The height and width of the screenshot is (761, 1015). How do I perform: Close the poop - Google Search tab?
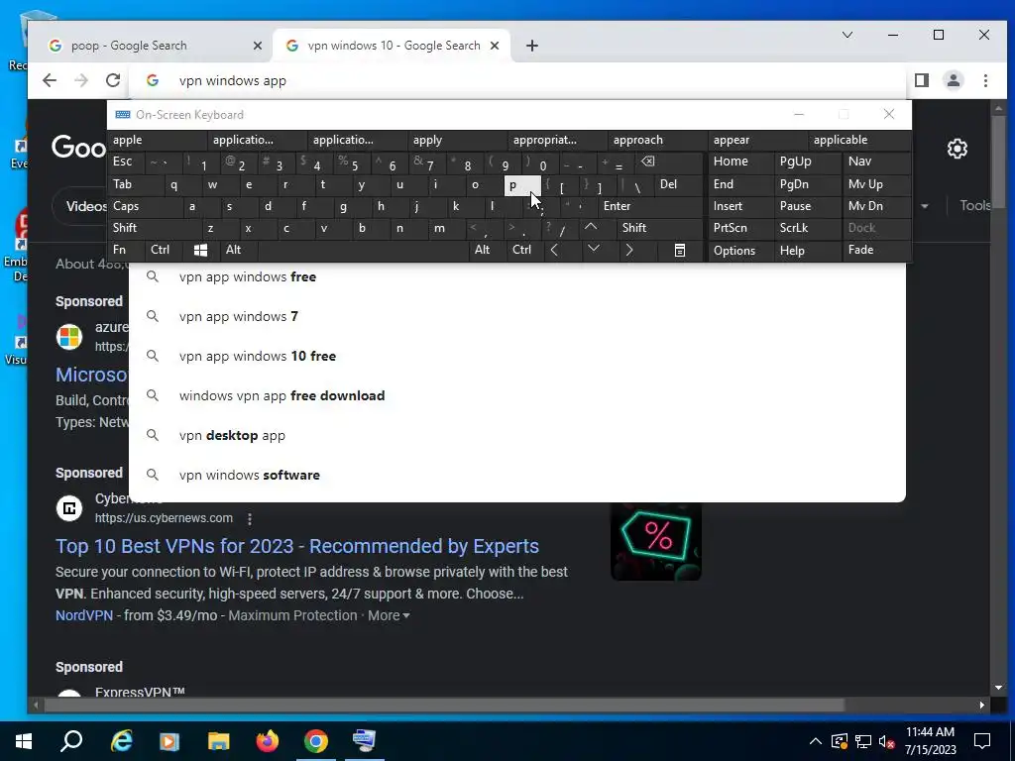[x=257, y=46]
